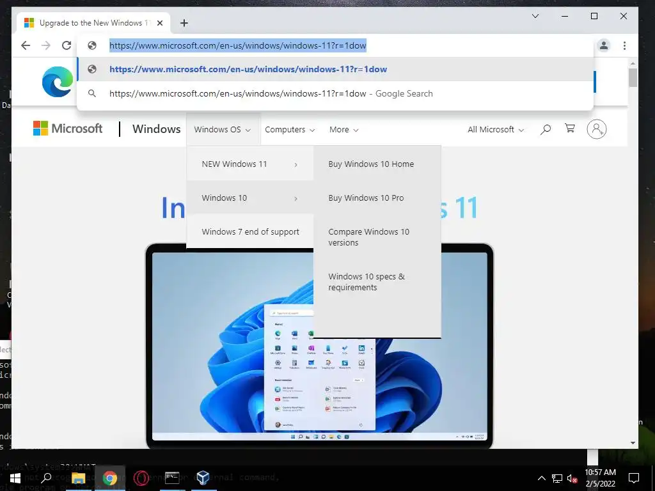Go back with the browser back arrow

click(26, 45)
